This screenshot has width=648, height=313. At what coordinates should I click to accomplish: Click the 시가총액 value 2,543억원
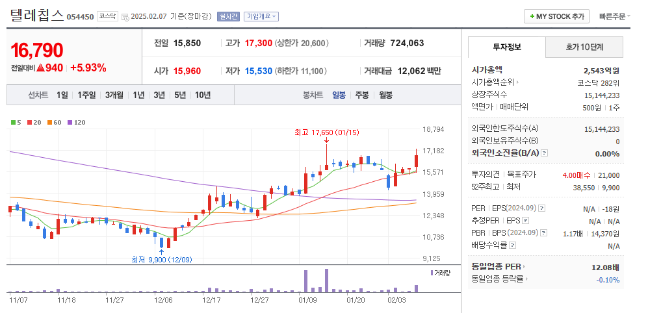click(x=601, y=71)
